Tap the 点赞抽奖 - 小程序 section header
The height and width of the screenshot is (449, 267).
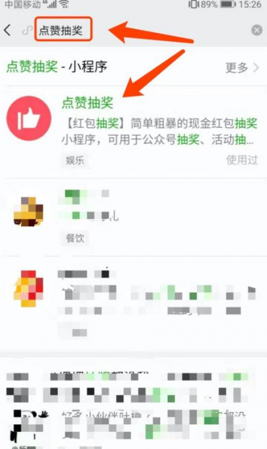(57, 67)
